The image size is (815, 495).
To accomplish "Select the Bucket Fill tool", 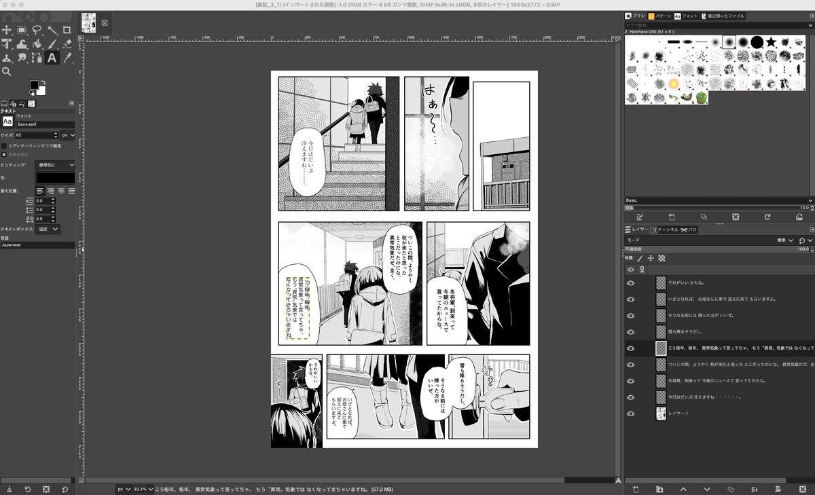I will tap(37, 44).
